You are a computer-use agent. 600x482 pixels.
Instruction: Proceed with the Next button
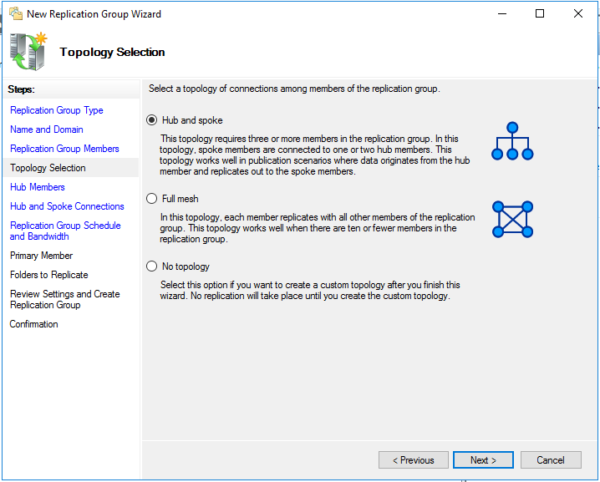click(x=483, y=459)
